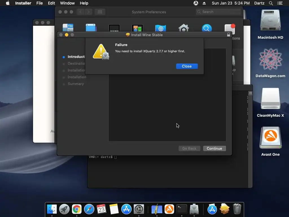Click the date and time in menu bar
This screenshot has width=289, height=217.
(x=231, y=3)
